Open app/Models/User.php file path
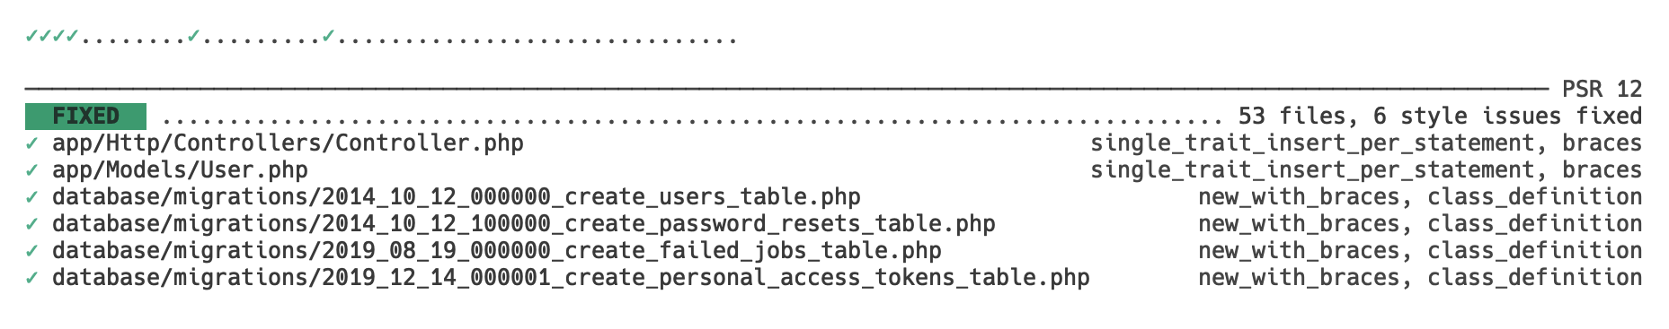This screenshot has width=1669, height=329. point(180,170)
